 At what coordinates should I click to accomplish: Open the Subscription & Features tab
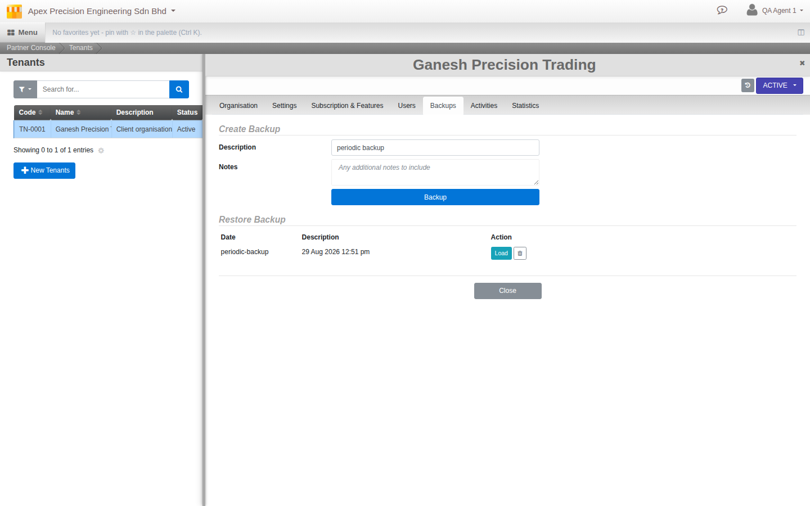(347, 106)
